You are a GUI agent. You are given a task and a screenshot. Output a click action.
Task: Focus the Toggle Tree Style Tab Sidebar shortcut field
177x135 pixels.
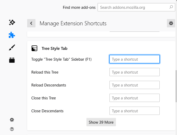coord(135,59)
